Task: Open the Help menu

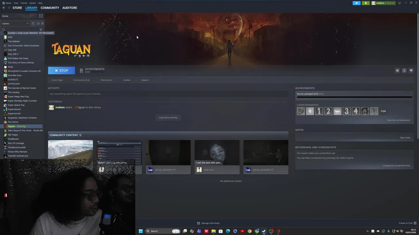Action: [40, 3]
